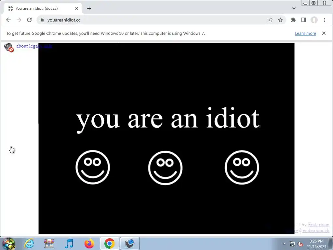This screenshot has width=333, height=250.
Task: Select the 'You are an Idiot! (dot cc)' tab
Action: [43, 8]
